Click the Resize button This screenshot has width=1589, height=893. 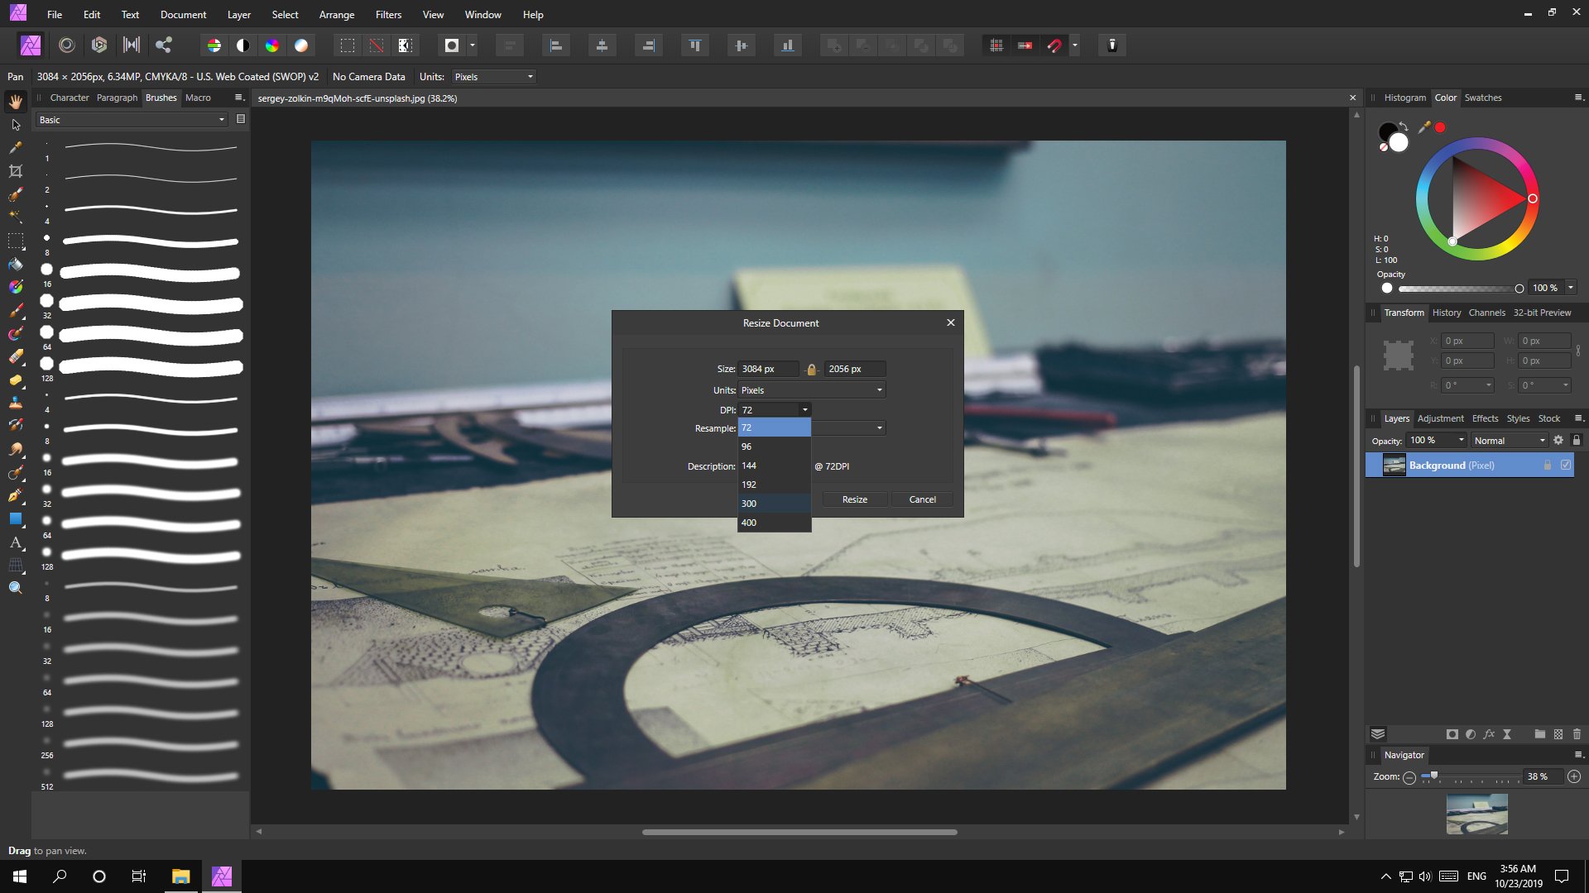tap(854, 499)
